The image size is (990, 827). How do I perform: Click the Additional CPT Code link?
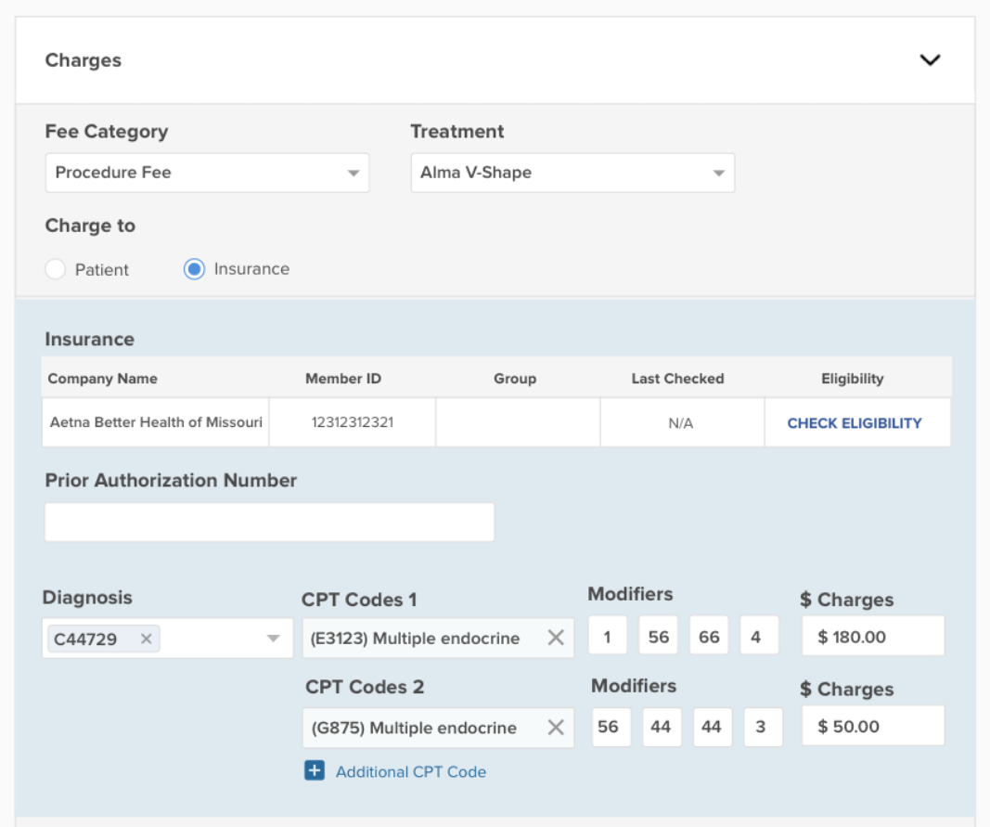click(x=411, y=772)
